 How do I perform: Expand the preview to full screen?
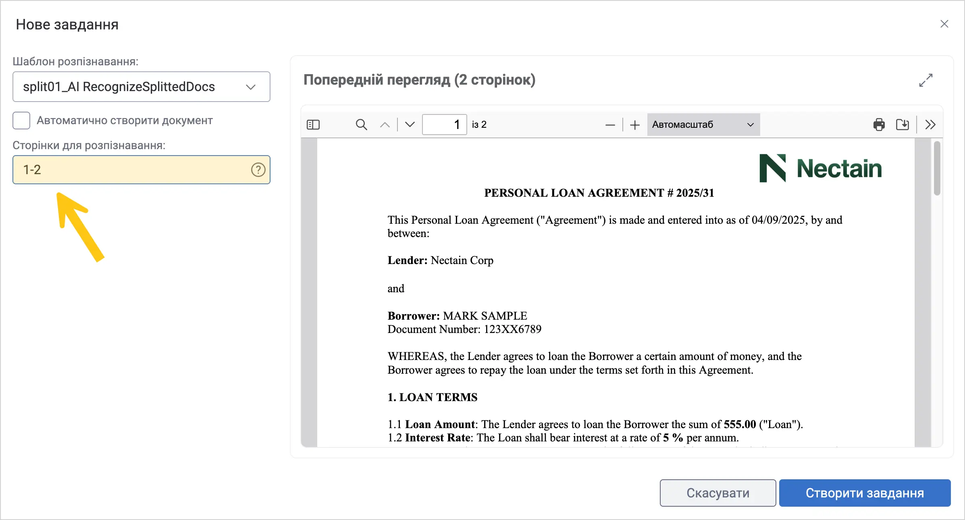pos(926,80)
